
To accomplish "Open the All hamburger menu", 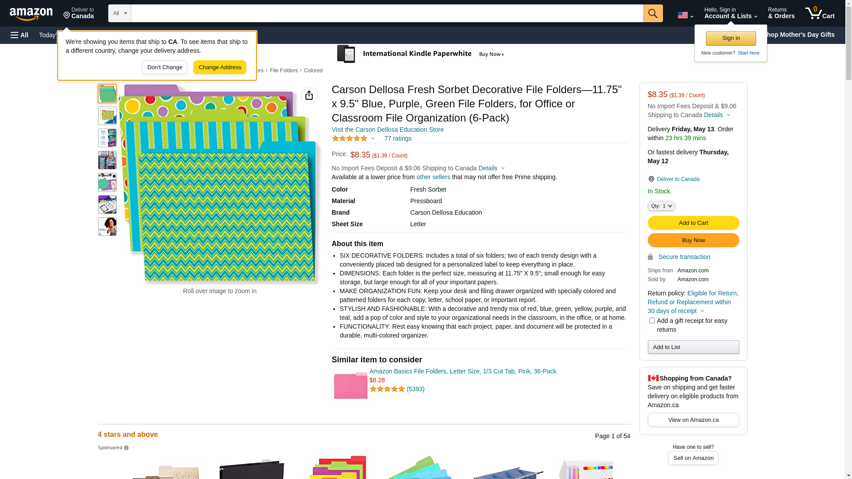I will point(20,35).
